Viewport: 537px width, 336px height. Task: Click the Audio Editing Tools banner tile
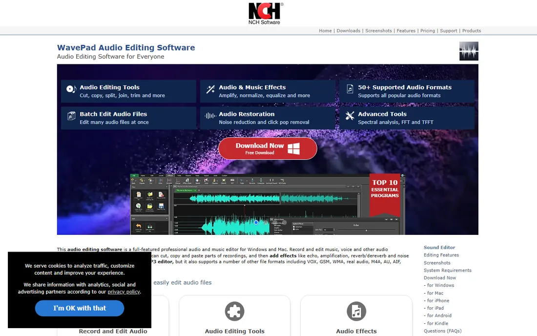coord(128,91)
